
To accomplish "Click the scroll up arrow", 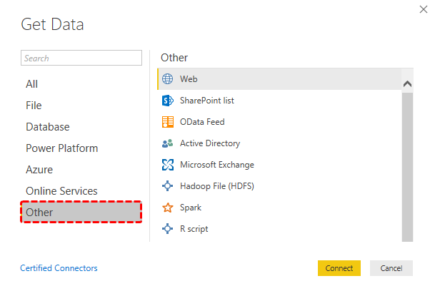I will [407, 83].
